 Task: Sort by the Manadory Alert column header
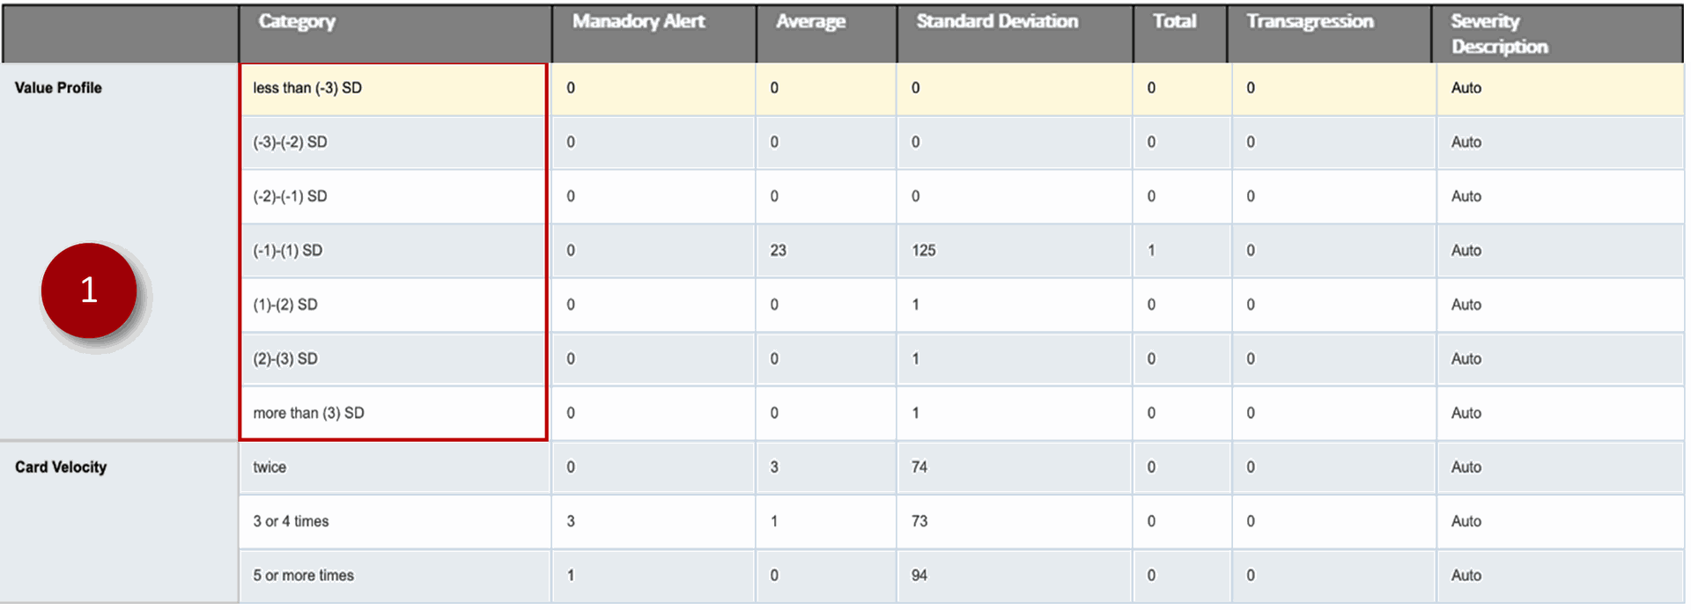[639, 22]
